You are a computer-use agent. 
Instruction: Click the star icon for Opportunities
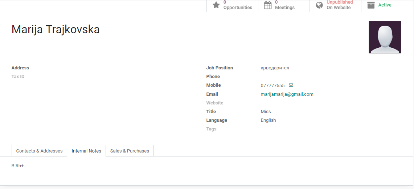pyautogui.click(x=216, y=5)
